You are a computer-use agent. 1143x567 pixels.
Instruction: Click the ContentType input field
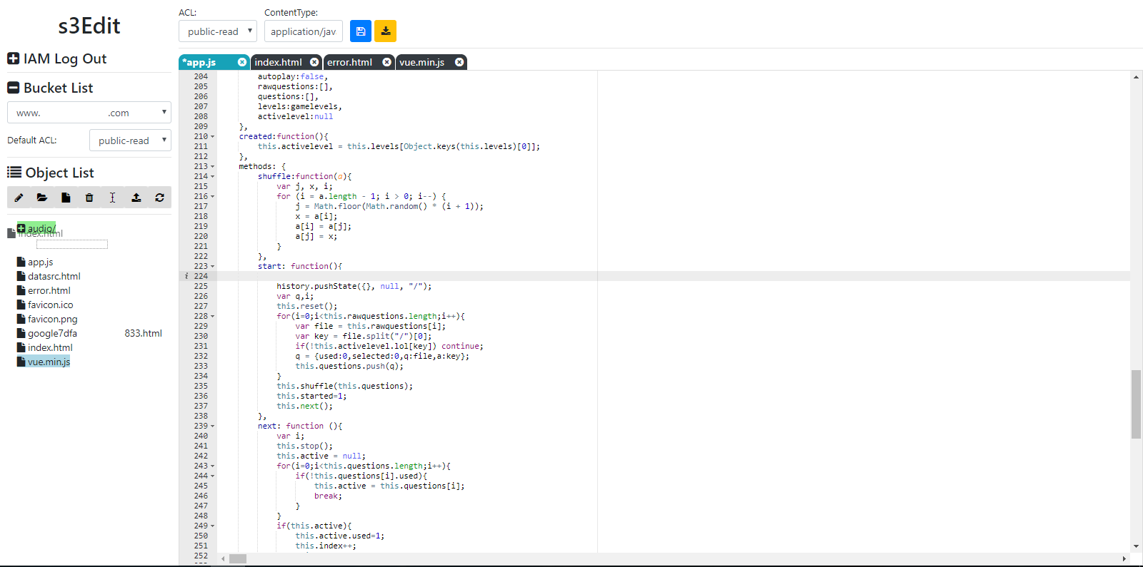click(304, 31)
